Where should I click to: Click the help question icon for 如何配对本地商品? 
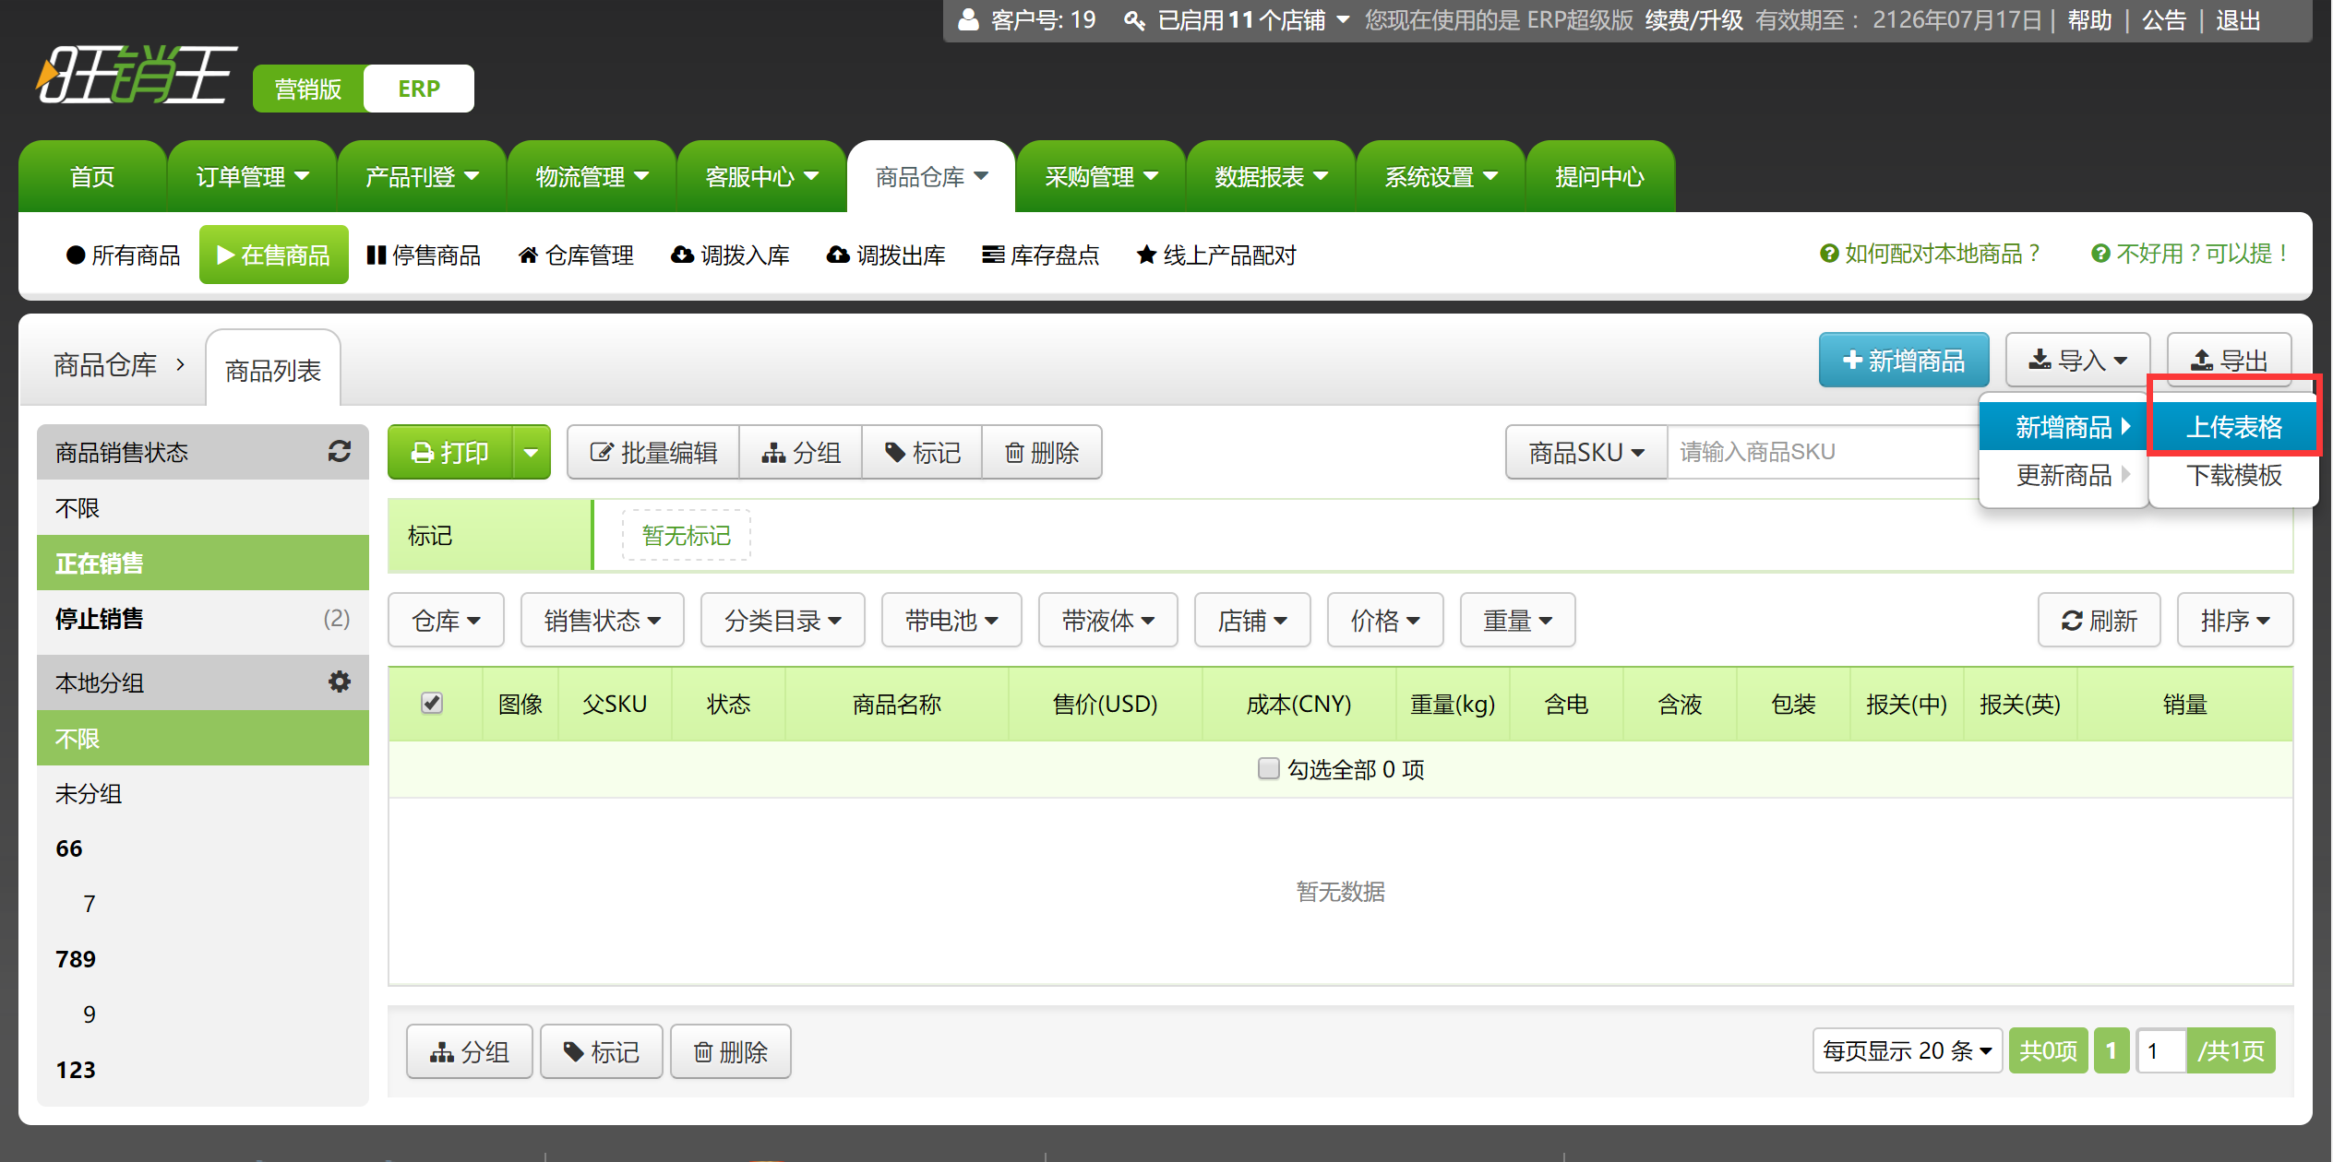click(x=1828, y=254)
